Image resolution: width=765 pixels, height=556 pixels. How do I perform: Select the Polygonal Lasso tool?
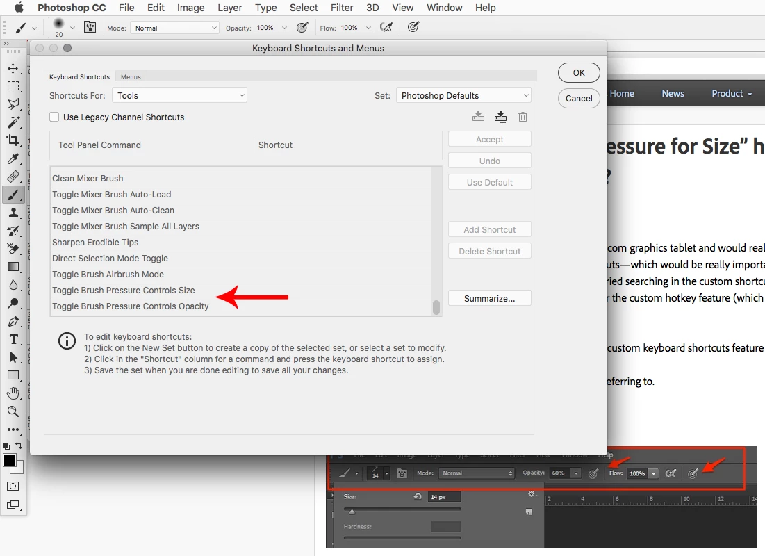coord(13,104)
